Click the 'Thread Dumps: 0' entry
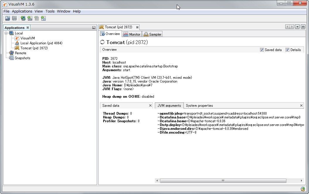This screenshot has height=194, width=309. (x=118, y=113)
